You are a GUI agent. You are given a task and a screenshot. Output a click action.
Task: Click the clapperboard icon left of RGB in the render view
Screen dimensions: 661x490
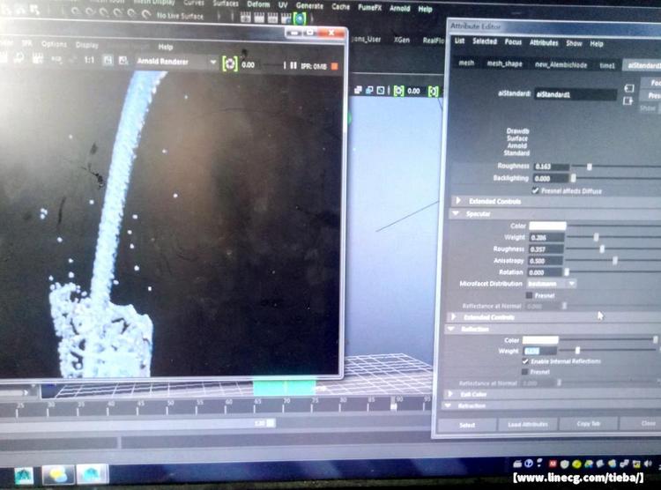point(38,59)
